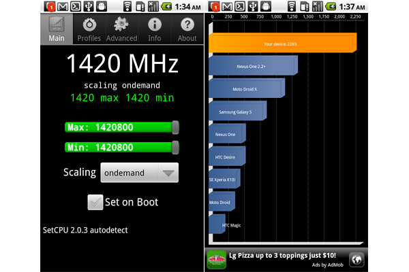Tap the notification icon at 1:34 AM
Screen dimensions: 409x272
pyautogui.click(x=50, y=7)
